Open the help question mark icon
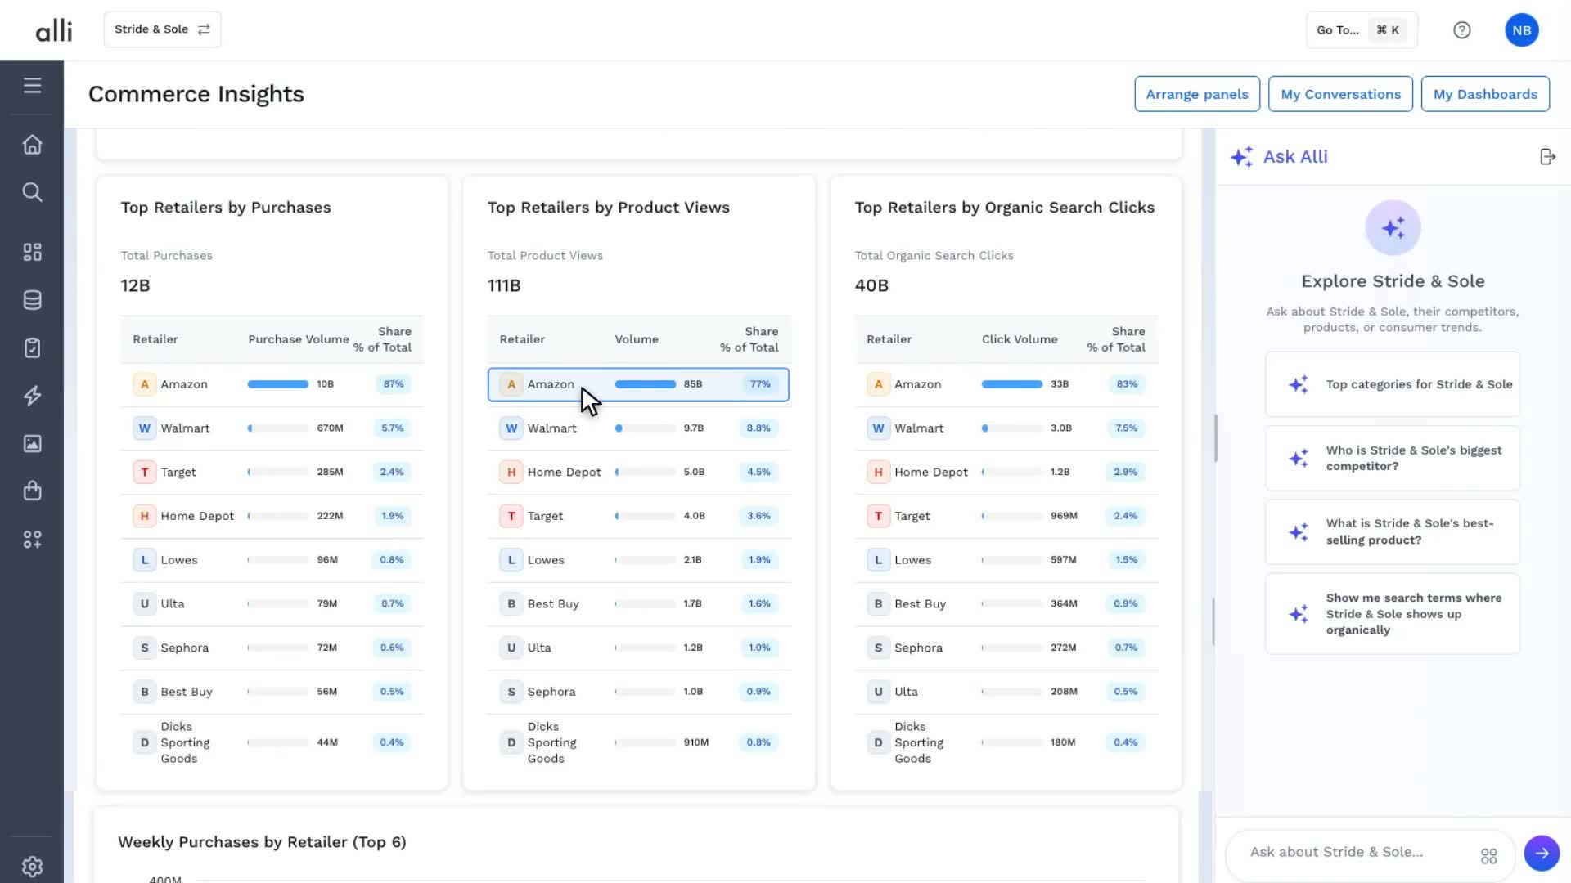This screenshot has height=883, width=1571. 1462,30
